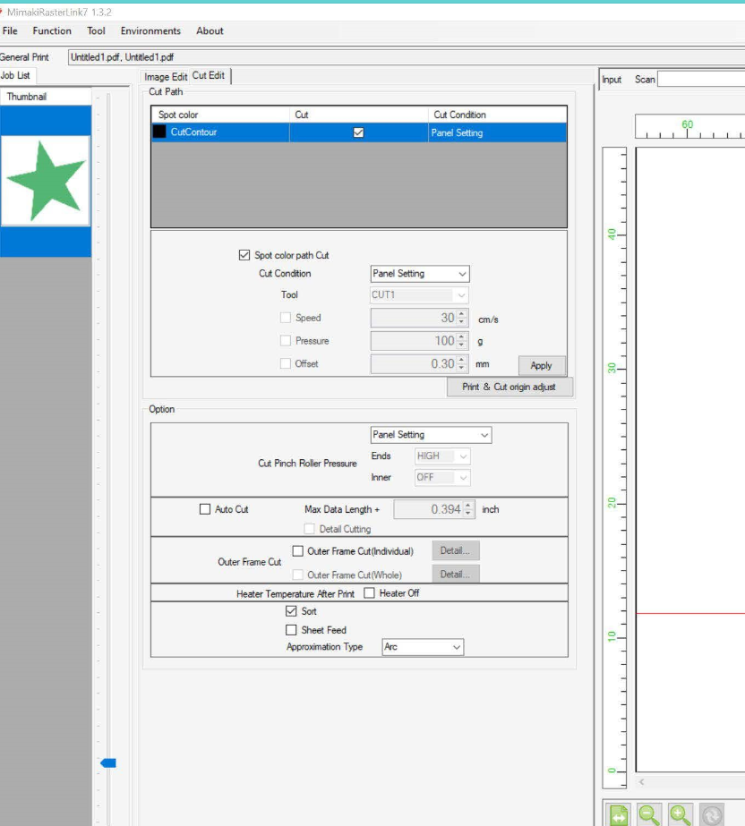745x826 pixels.
Task: Open the Cut Condition dropdown
Action: [420, 274]
